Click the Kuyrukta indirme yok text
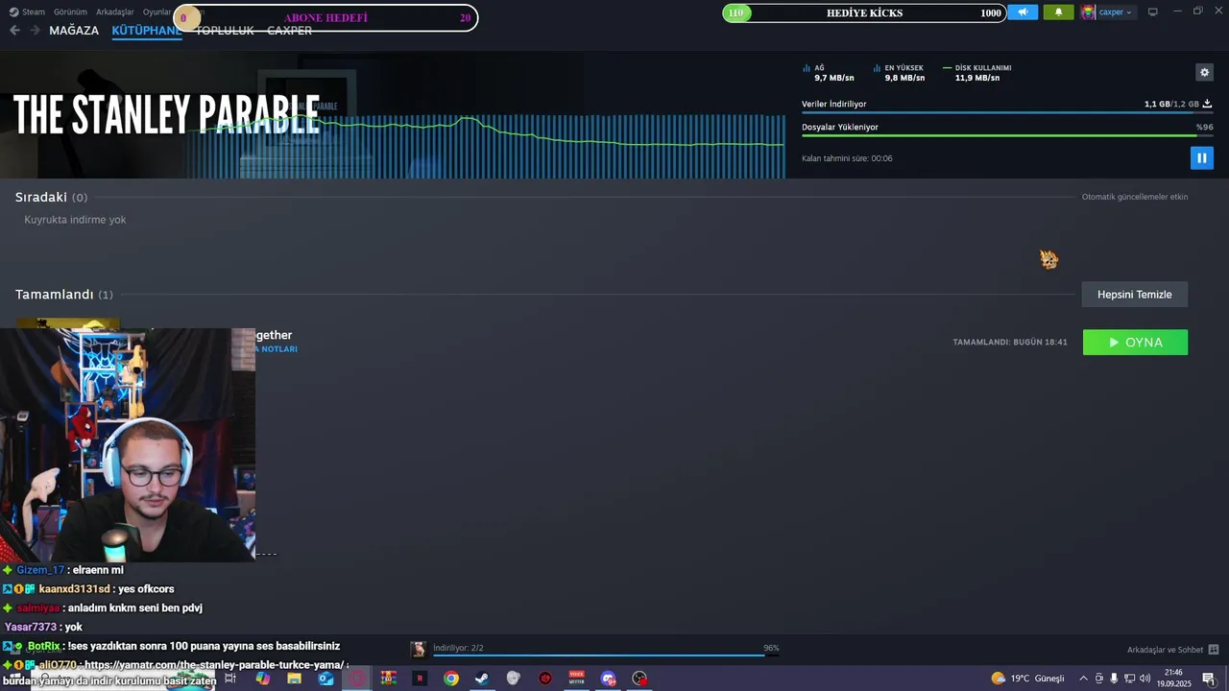This screenshot has width=1229, height=691. (x=75, y=220)
